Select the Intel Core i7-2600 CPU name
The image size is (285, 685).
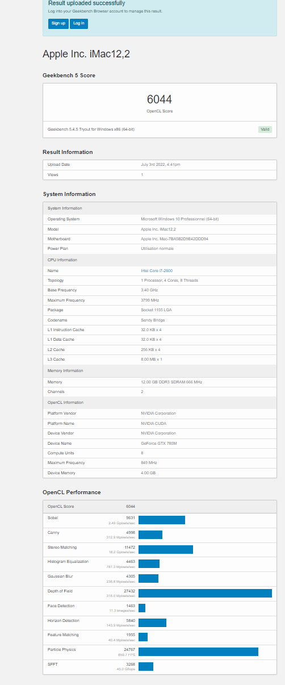[x=156, y=270]
